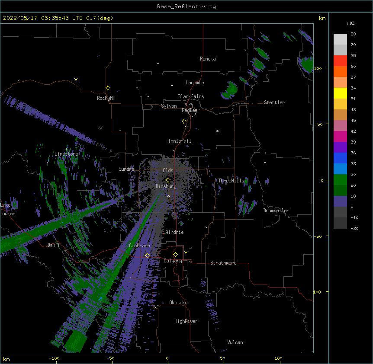Click the green storm cell east of Lacombe
Viewport: 373px width, 364px height.
point(230,90)
